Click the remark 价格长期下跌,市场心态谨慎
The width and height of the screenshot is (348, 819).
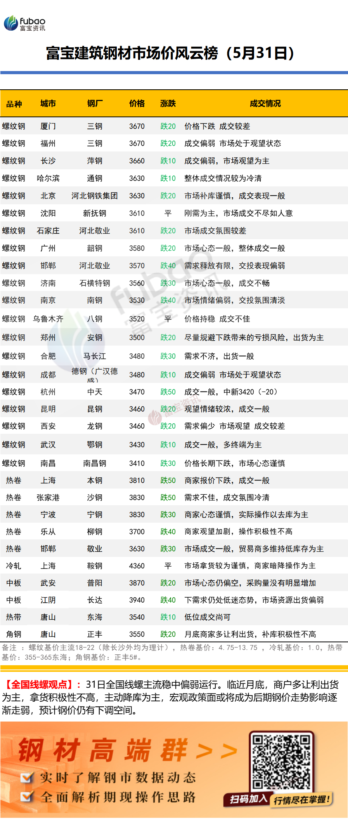(x=235, y=463)
